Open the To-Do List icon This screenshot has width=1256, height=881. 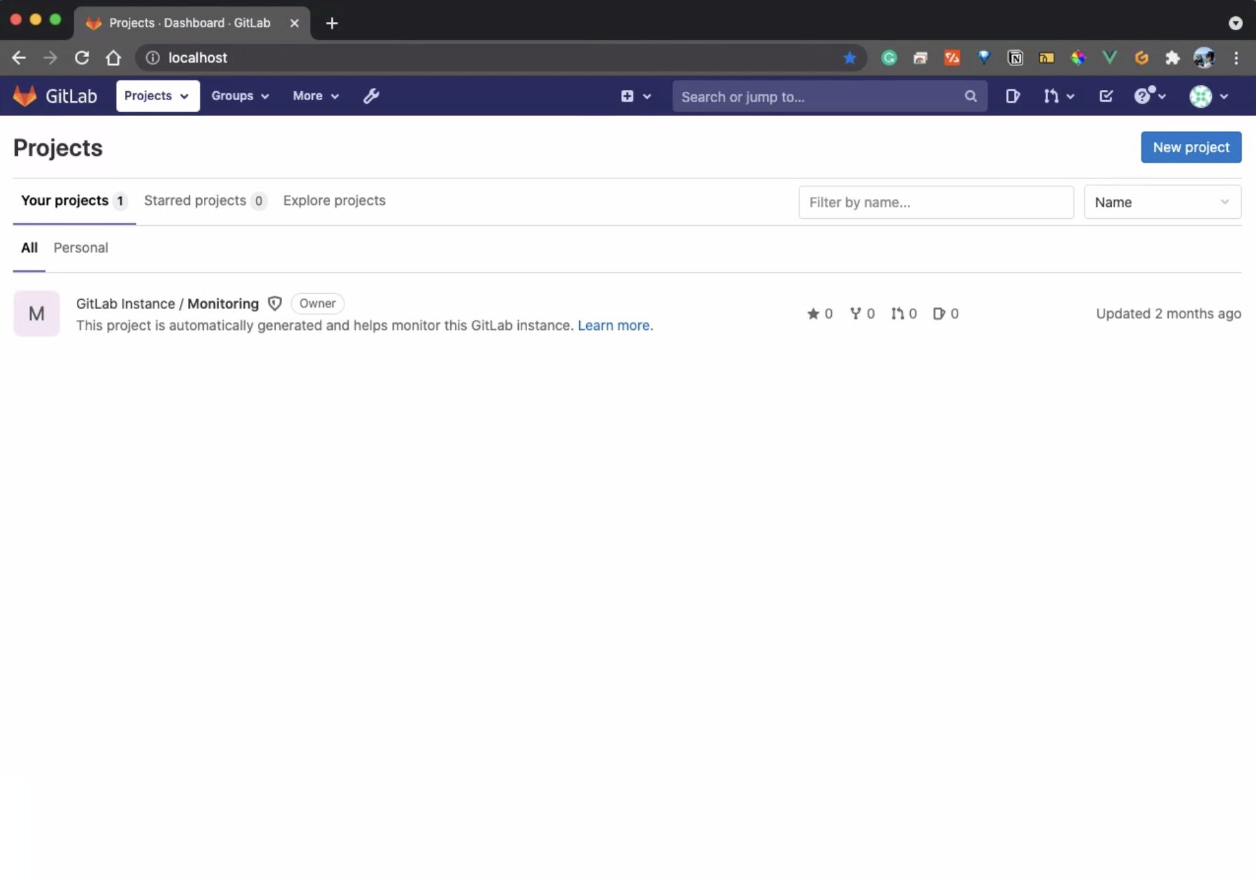[1106, 96]
